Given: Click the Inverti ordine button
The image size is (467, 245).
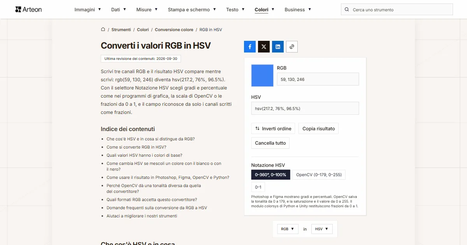Looking at the screenshot, I should tap(273, 129).
